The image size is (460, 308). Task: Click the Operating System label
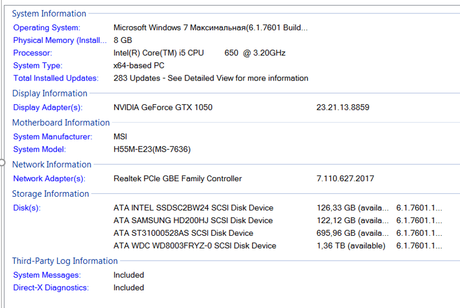[x=46, y=28]
